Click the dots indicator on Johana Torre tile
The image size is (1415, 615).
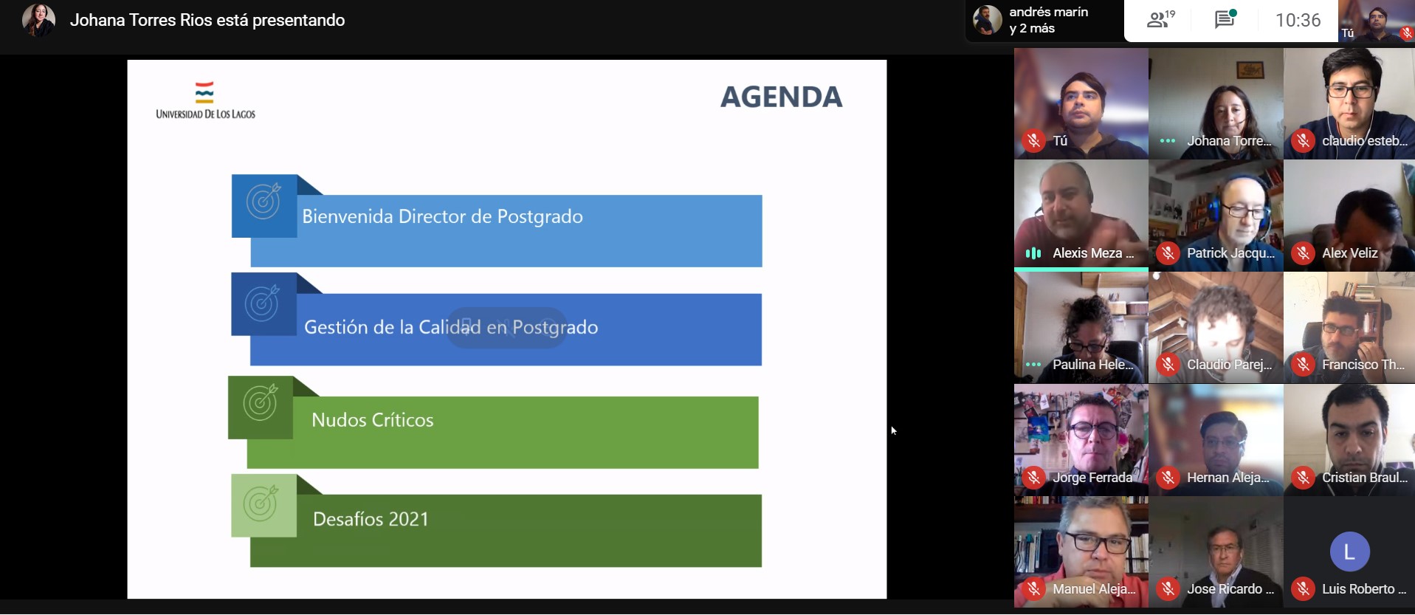[1168, 140]
